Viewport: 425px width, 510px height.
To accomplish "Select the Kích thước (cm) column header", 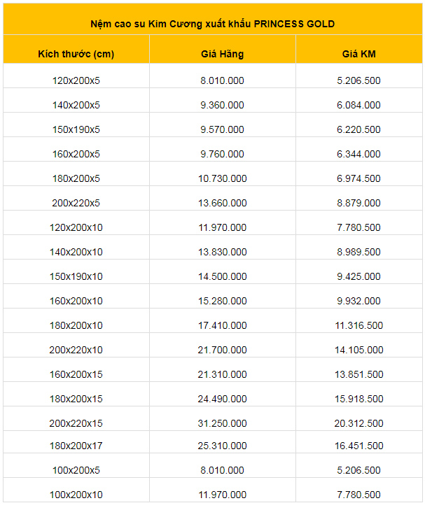I will 76,54.
